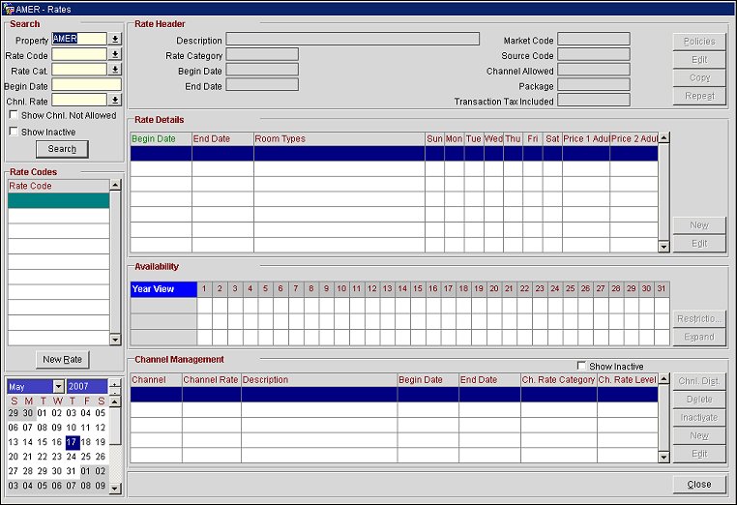Expand the Chnl. Rate dropdown
Image resolution: width=737 pixels, height=505 pixels.
coord(115,100)
